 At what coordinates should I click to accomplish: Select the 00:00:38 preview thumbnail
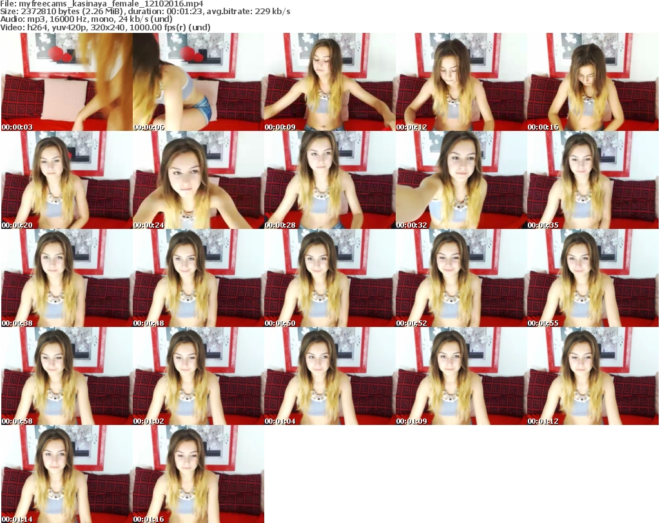67,278
